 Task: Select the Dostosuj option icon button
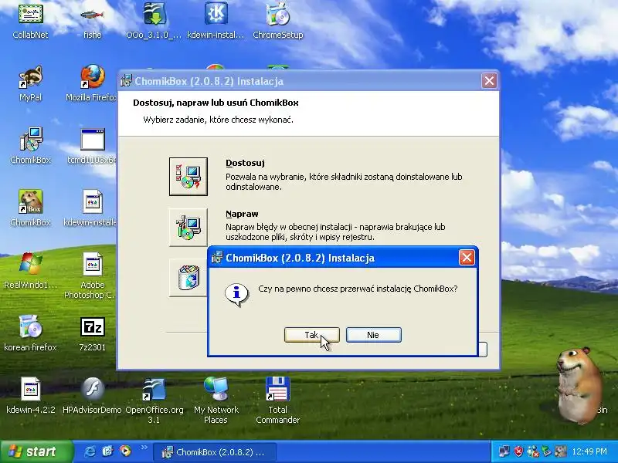pyautogui.click(x=188, y=177)
